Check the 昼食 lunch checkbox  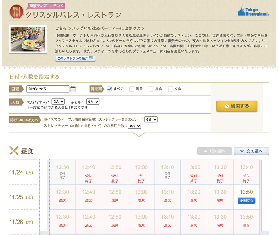[151, 89]
